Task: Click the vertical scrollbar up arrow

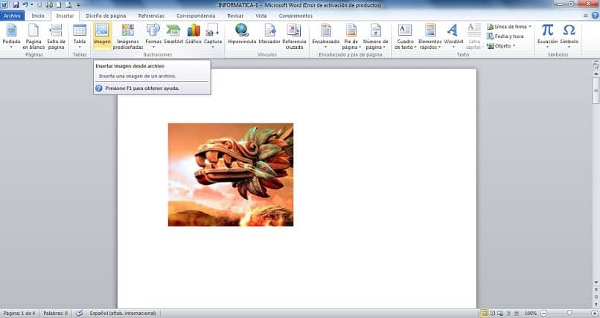Action: 596,74
